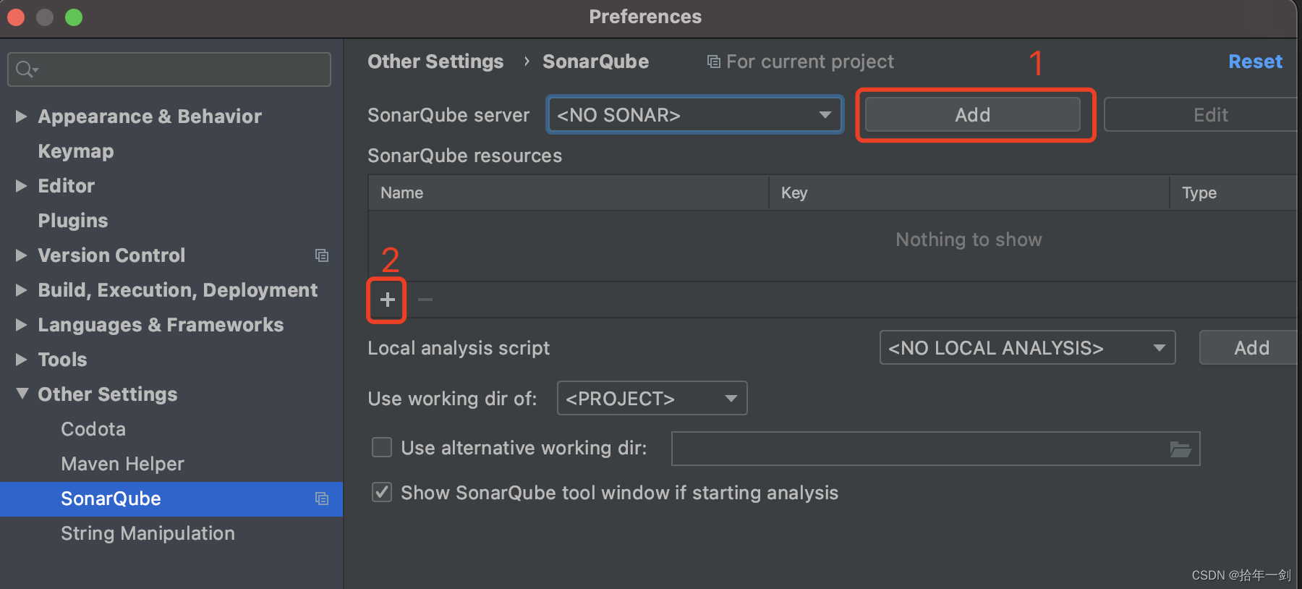Collapse the Other Settings node
1302x589 pixels.
click(22, 394)
